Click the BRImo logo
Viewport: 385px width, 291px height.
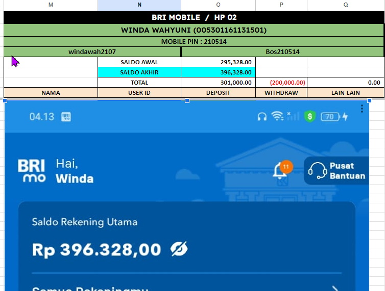tap(32, 171)
